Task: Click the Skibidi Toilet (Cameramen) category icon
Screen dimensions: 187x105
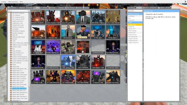Action: (11, 75)
